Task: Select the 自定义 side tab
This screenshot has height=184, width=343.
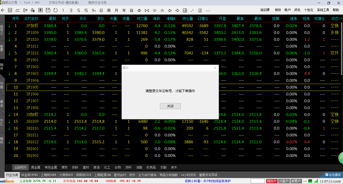Action: 2,30
